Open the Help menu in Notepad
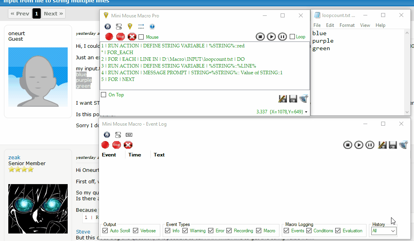The height and width of the screenshot is (241, 414). (380, 25)
